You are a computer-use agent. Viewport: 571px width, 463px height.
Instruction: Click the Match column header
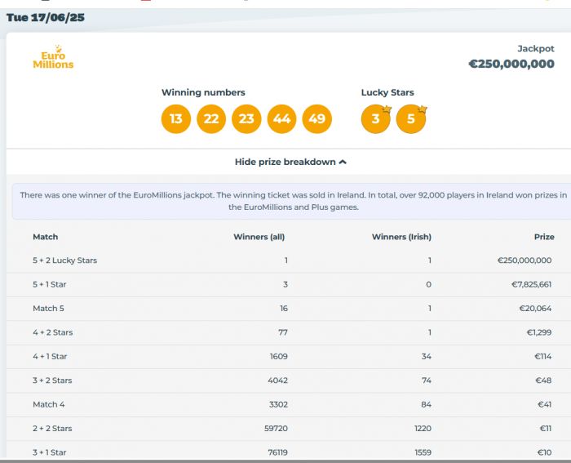pos(46,237)
